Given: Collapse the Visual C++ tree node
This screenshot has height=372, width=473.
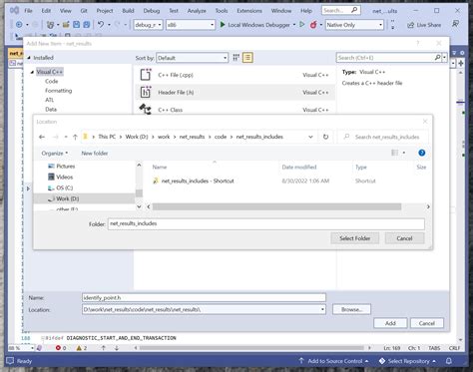Looking at the screenshot, I should click(x=32, y=72).
